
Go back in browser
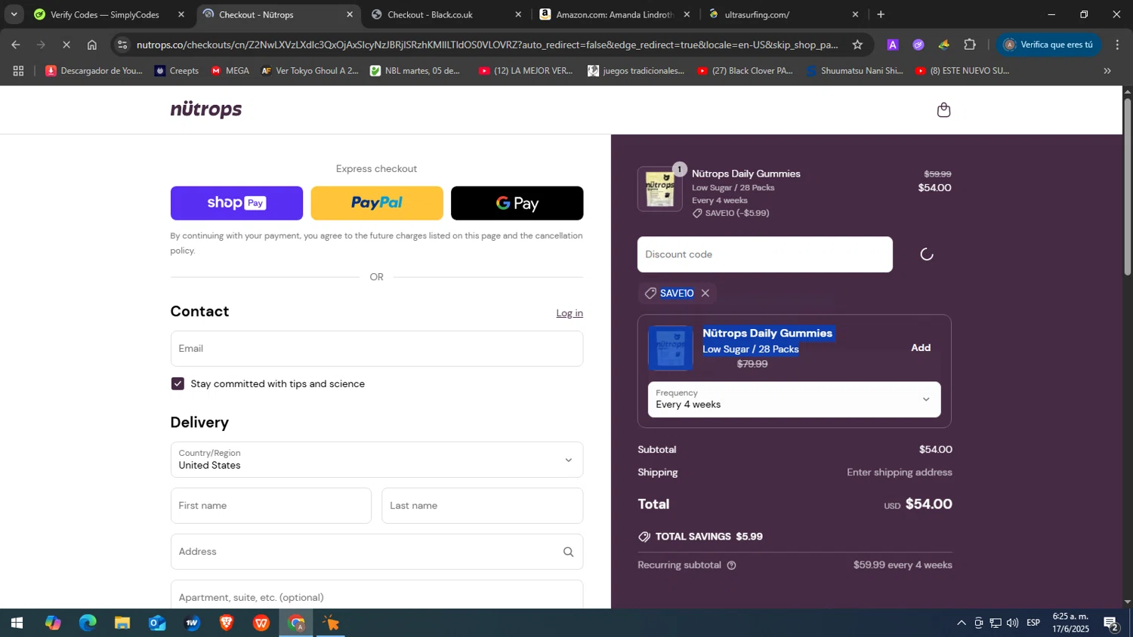(16, 45)
